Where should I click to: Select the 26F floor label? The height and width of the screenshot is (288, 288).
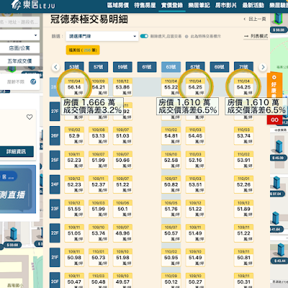coord(55,136)
